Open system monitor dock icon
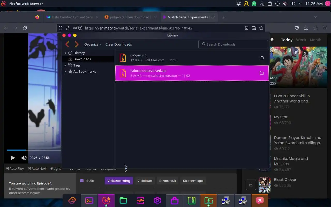Image resolution: width=331 pixels, height=207 pixels. click(x=140, y=201)
